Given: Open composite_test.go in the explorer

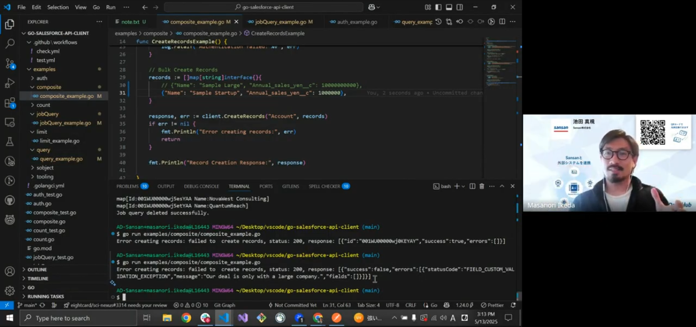Looking at the screenshot, I should click(x=55, y=212).
